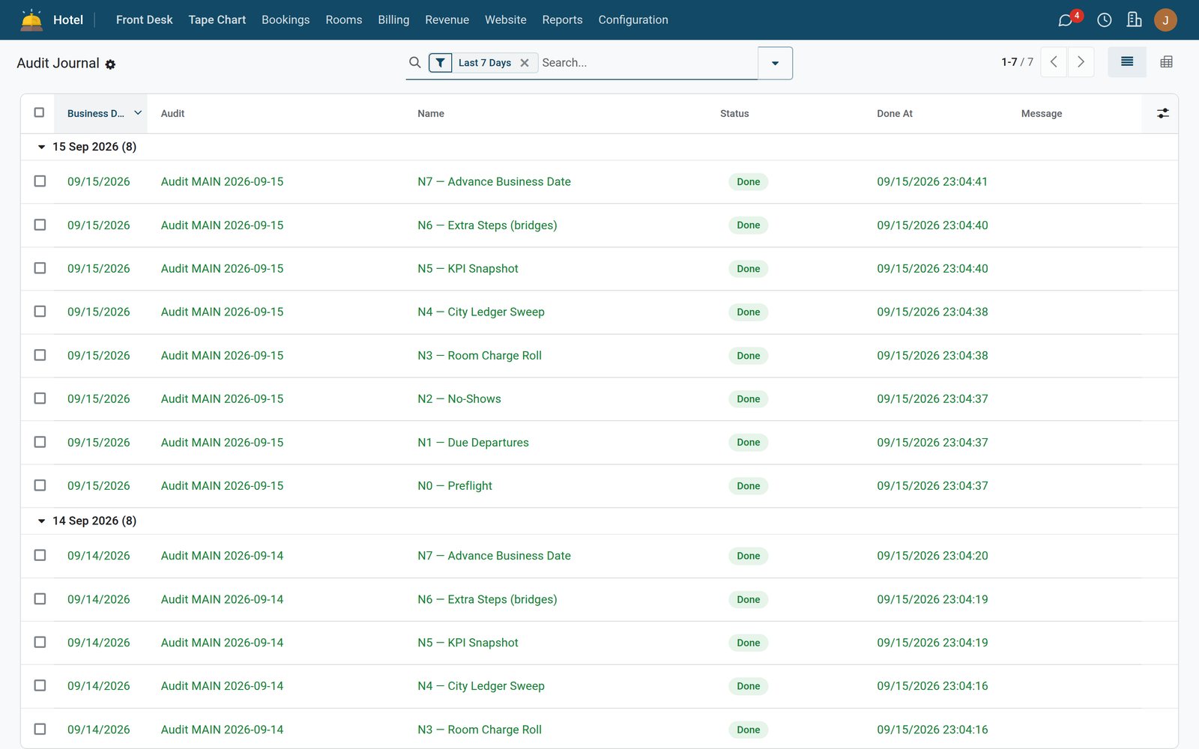The height and width of the screenshot is (749, 1199).
Task: Open the activities clock icon
Action: pyautogui.click(x=1104, y=20)
